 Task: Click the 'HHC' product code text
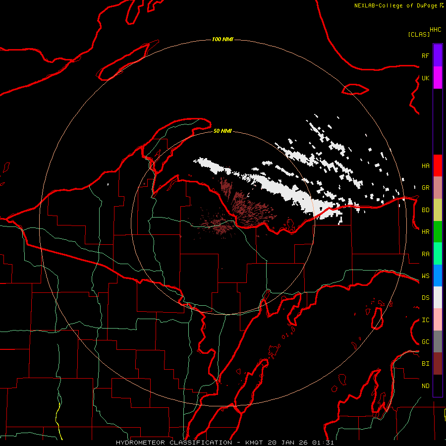pyautogui.click(x=435, y=30)
